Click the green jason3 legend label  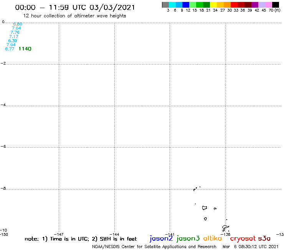coord(188,238)
